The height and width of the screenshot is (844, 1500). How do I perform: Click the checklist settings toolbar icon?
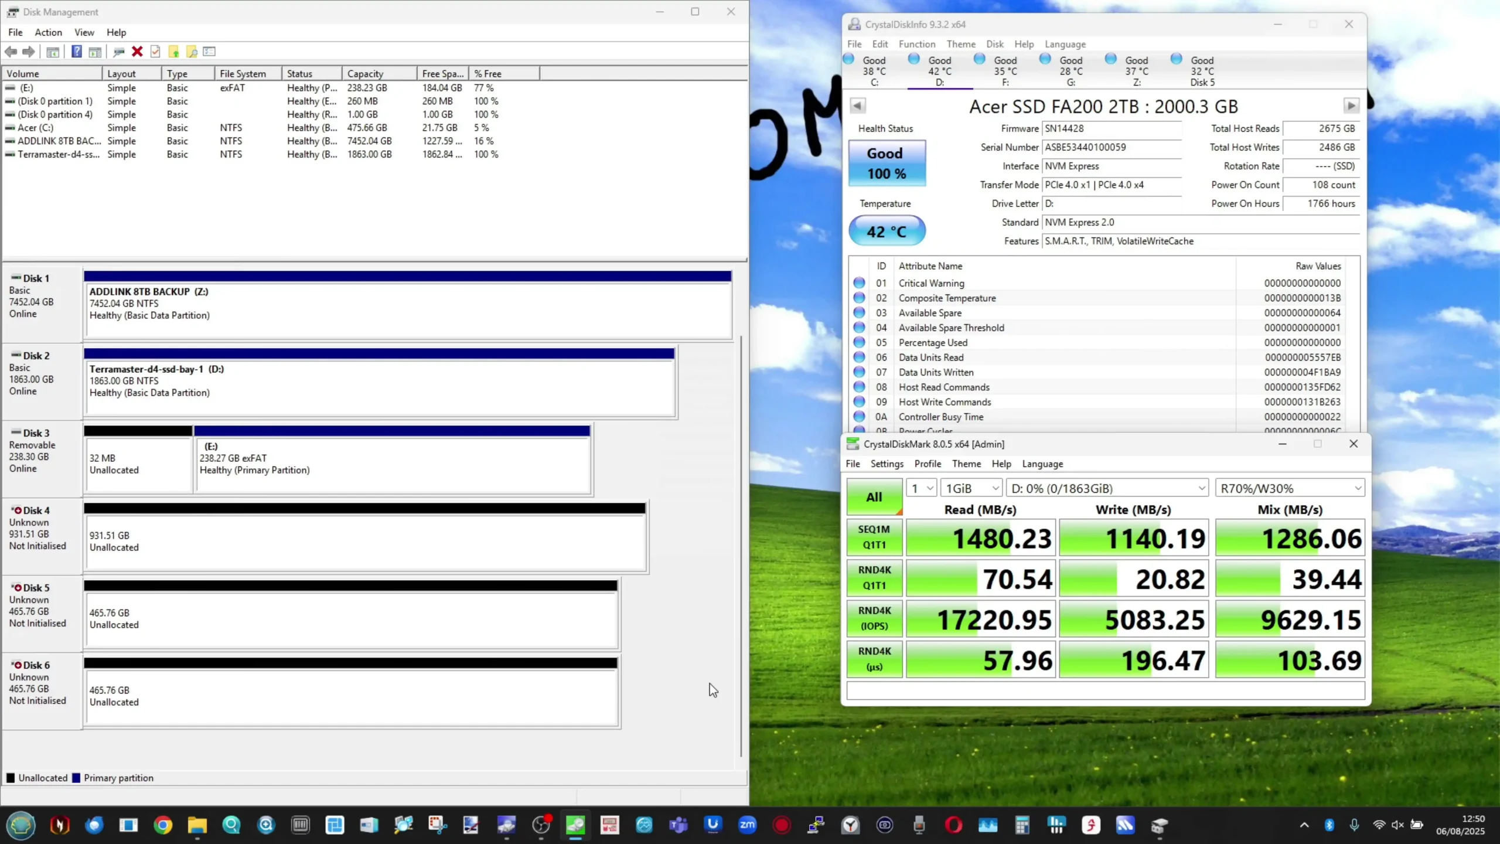[x=209, y=52]
